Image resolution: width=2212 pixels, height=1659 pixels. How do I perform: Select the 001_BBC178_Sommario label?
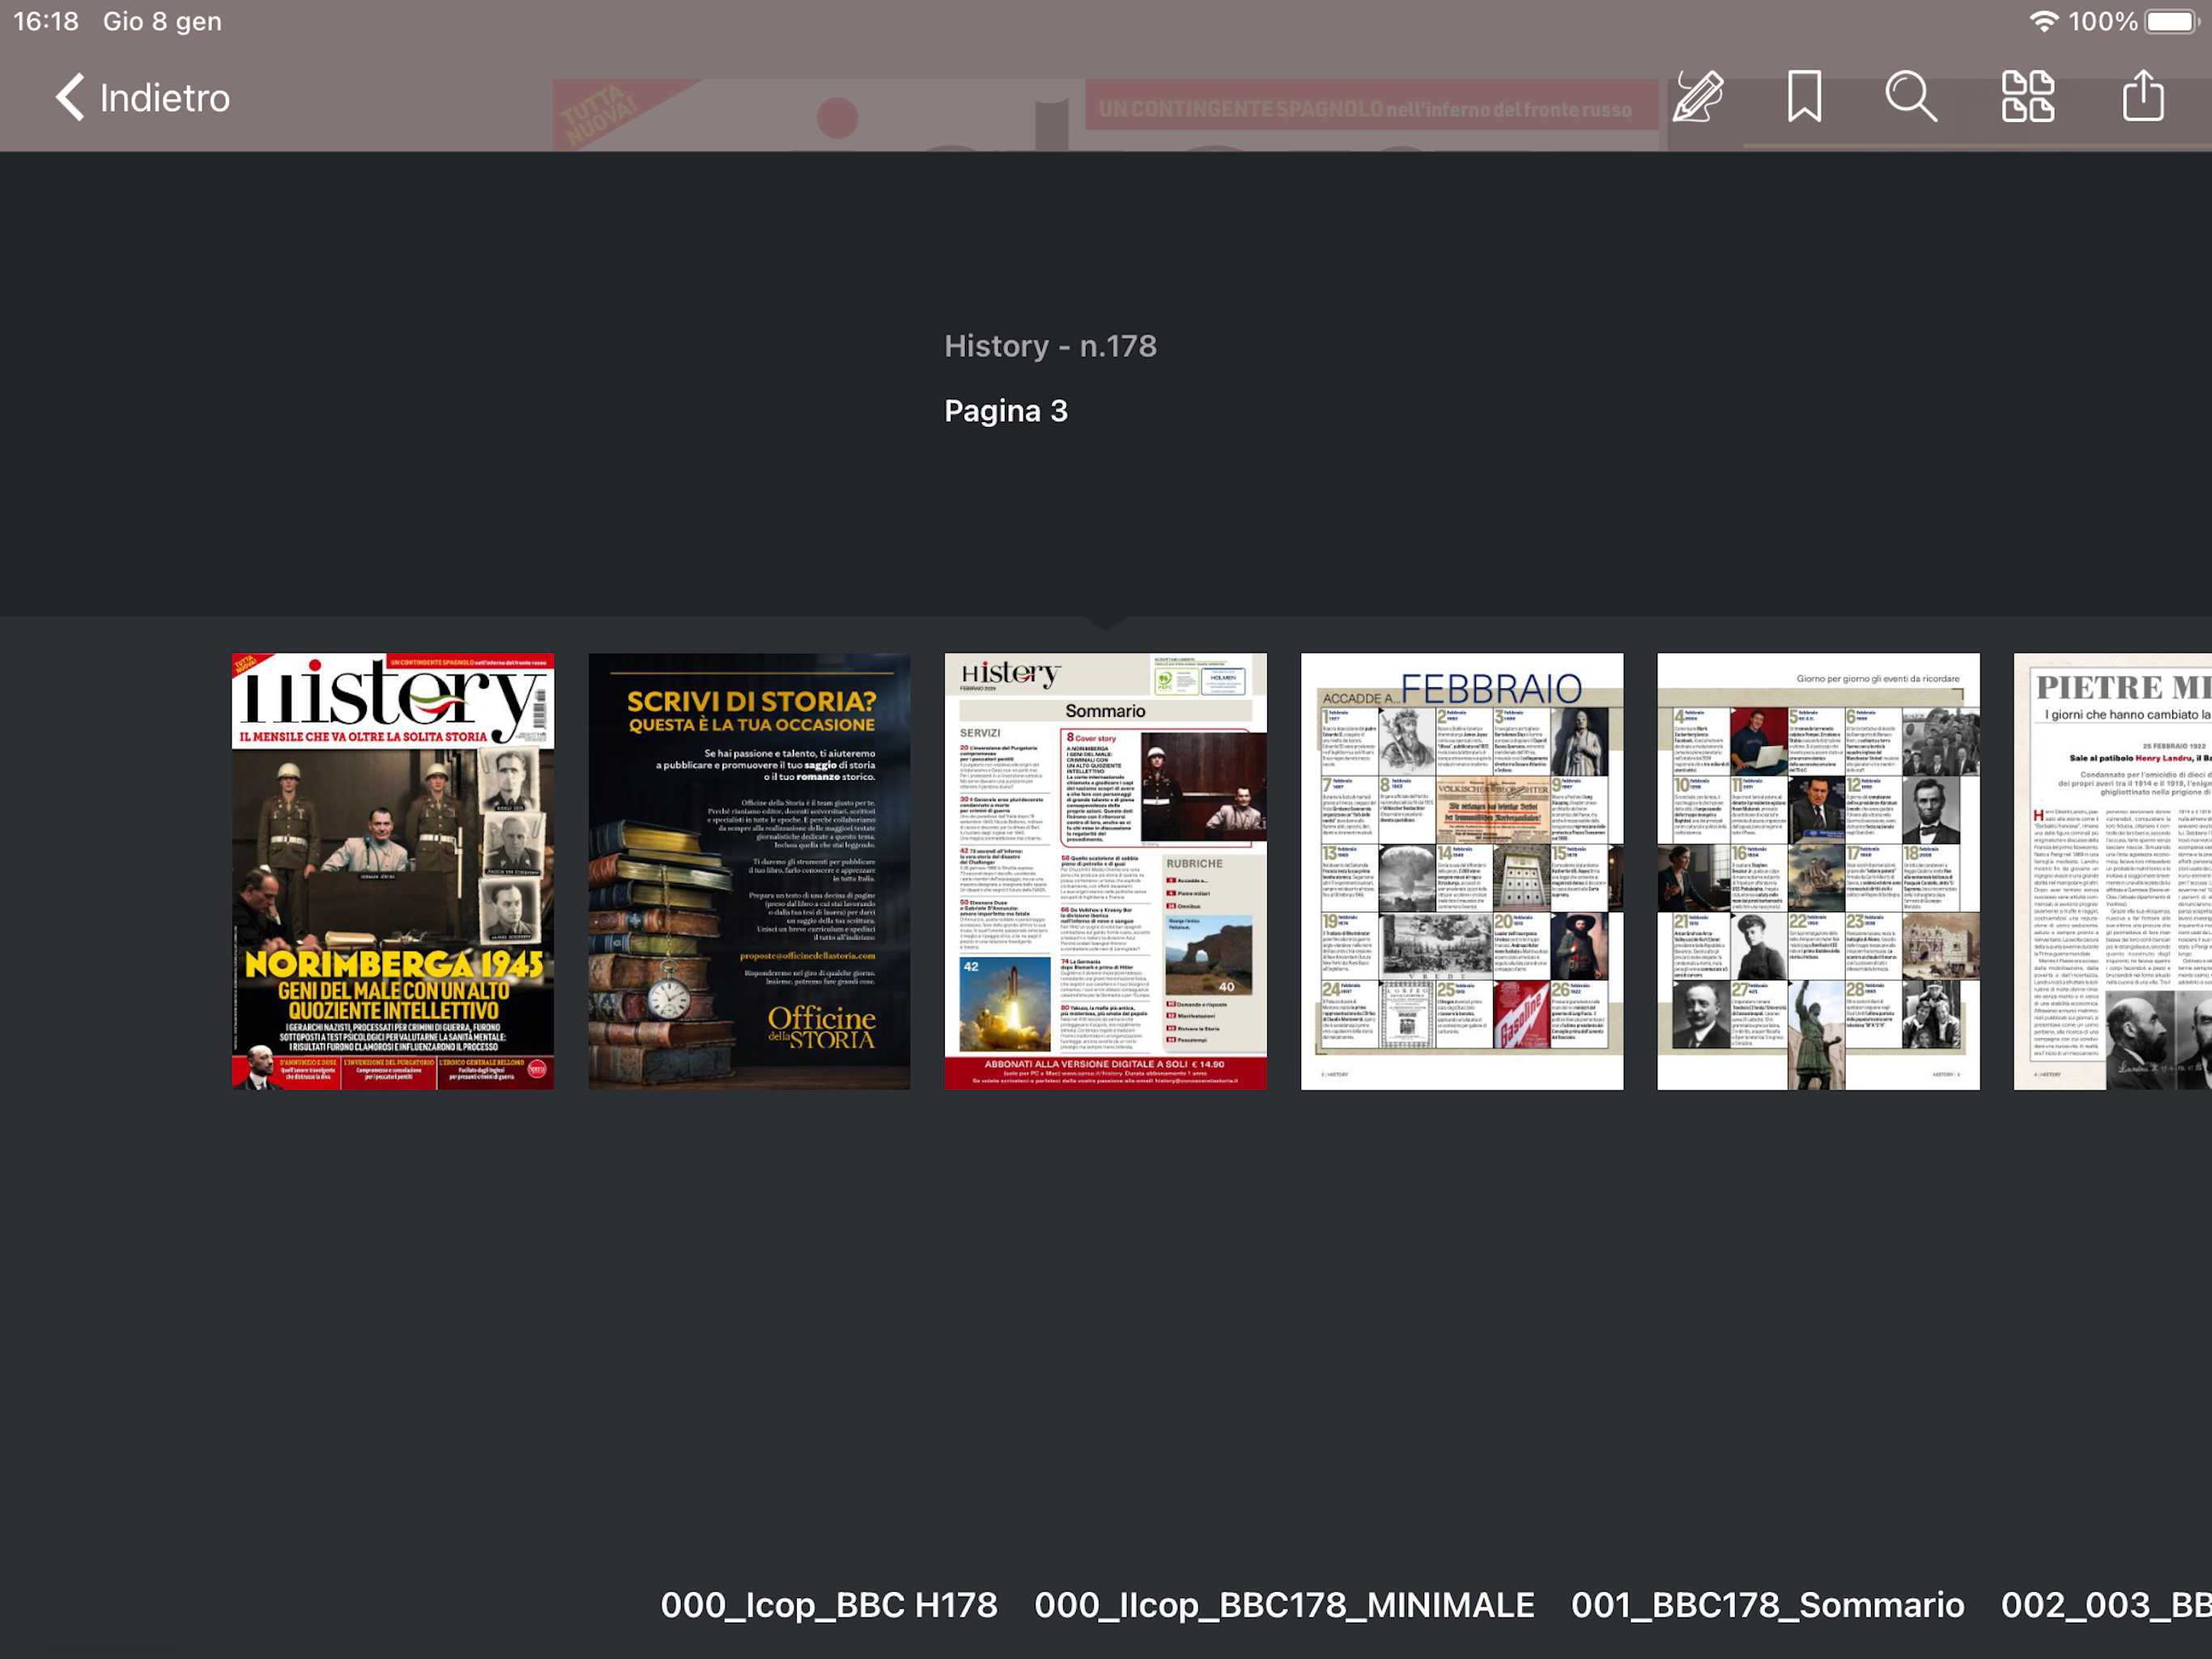(x=1767, y=1605)
